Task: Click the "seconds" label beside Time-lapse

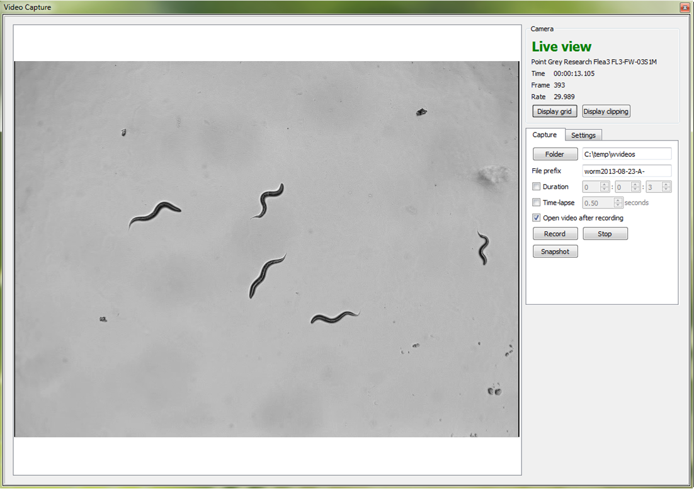Action: point(637,202)
